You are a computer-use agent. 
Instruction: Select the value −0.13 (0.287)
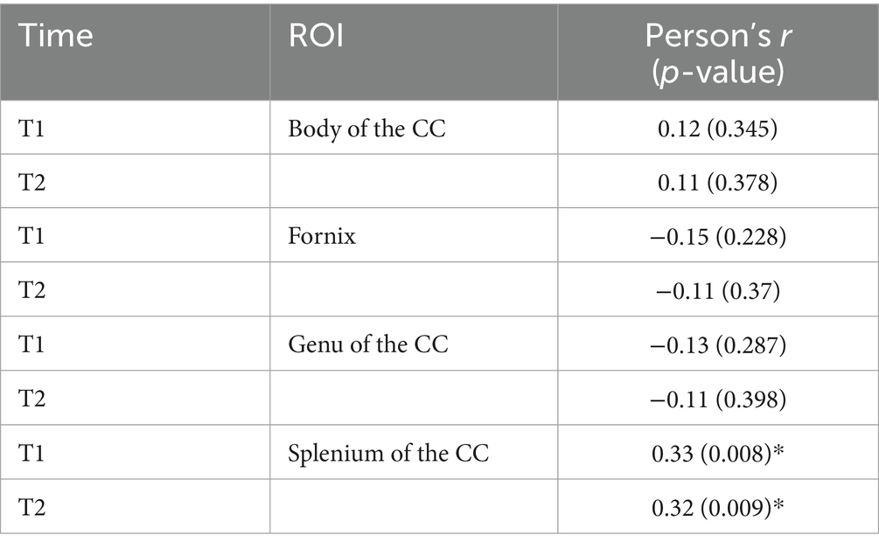(x=715, y=344)
